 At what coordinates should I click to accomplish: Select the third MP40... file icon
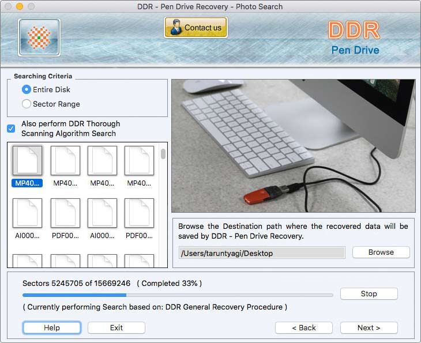[x=102, y=160]
